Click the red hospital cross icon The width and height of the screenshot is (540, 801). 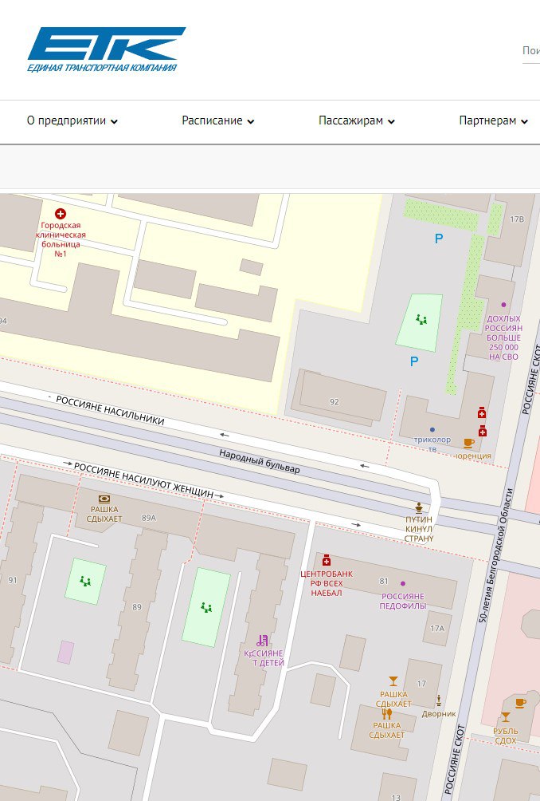pos(60,214)
